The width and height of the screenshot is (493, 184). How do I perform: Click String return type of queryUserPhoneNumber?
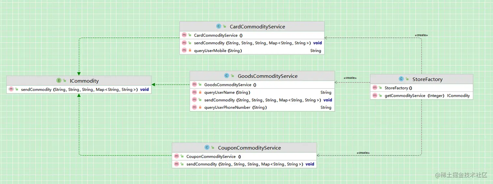point(326,107)
